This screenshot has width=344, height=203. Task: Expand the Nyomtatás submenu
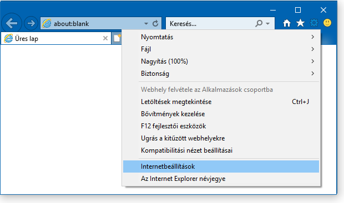(x=221, y=37)
